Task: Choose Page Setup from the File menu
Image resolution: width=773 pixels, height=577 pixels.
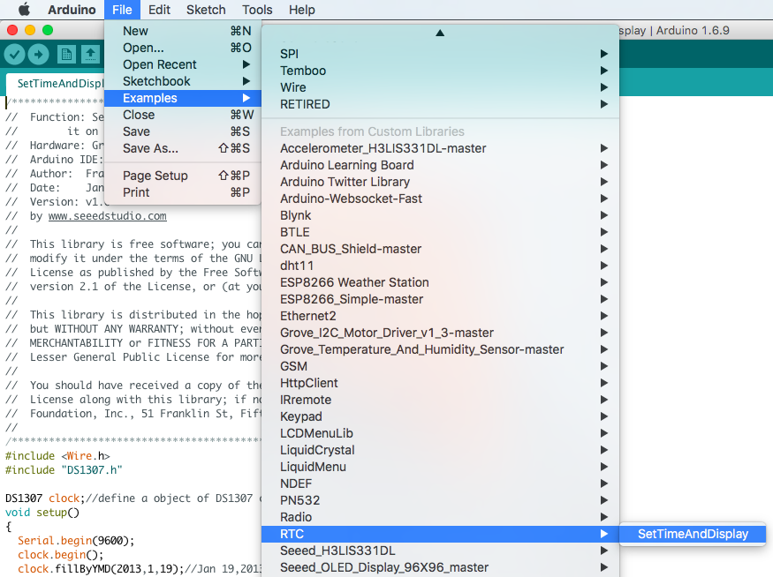Action: click(x=182, y=176)
